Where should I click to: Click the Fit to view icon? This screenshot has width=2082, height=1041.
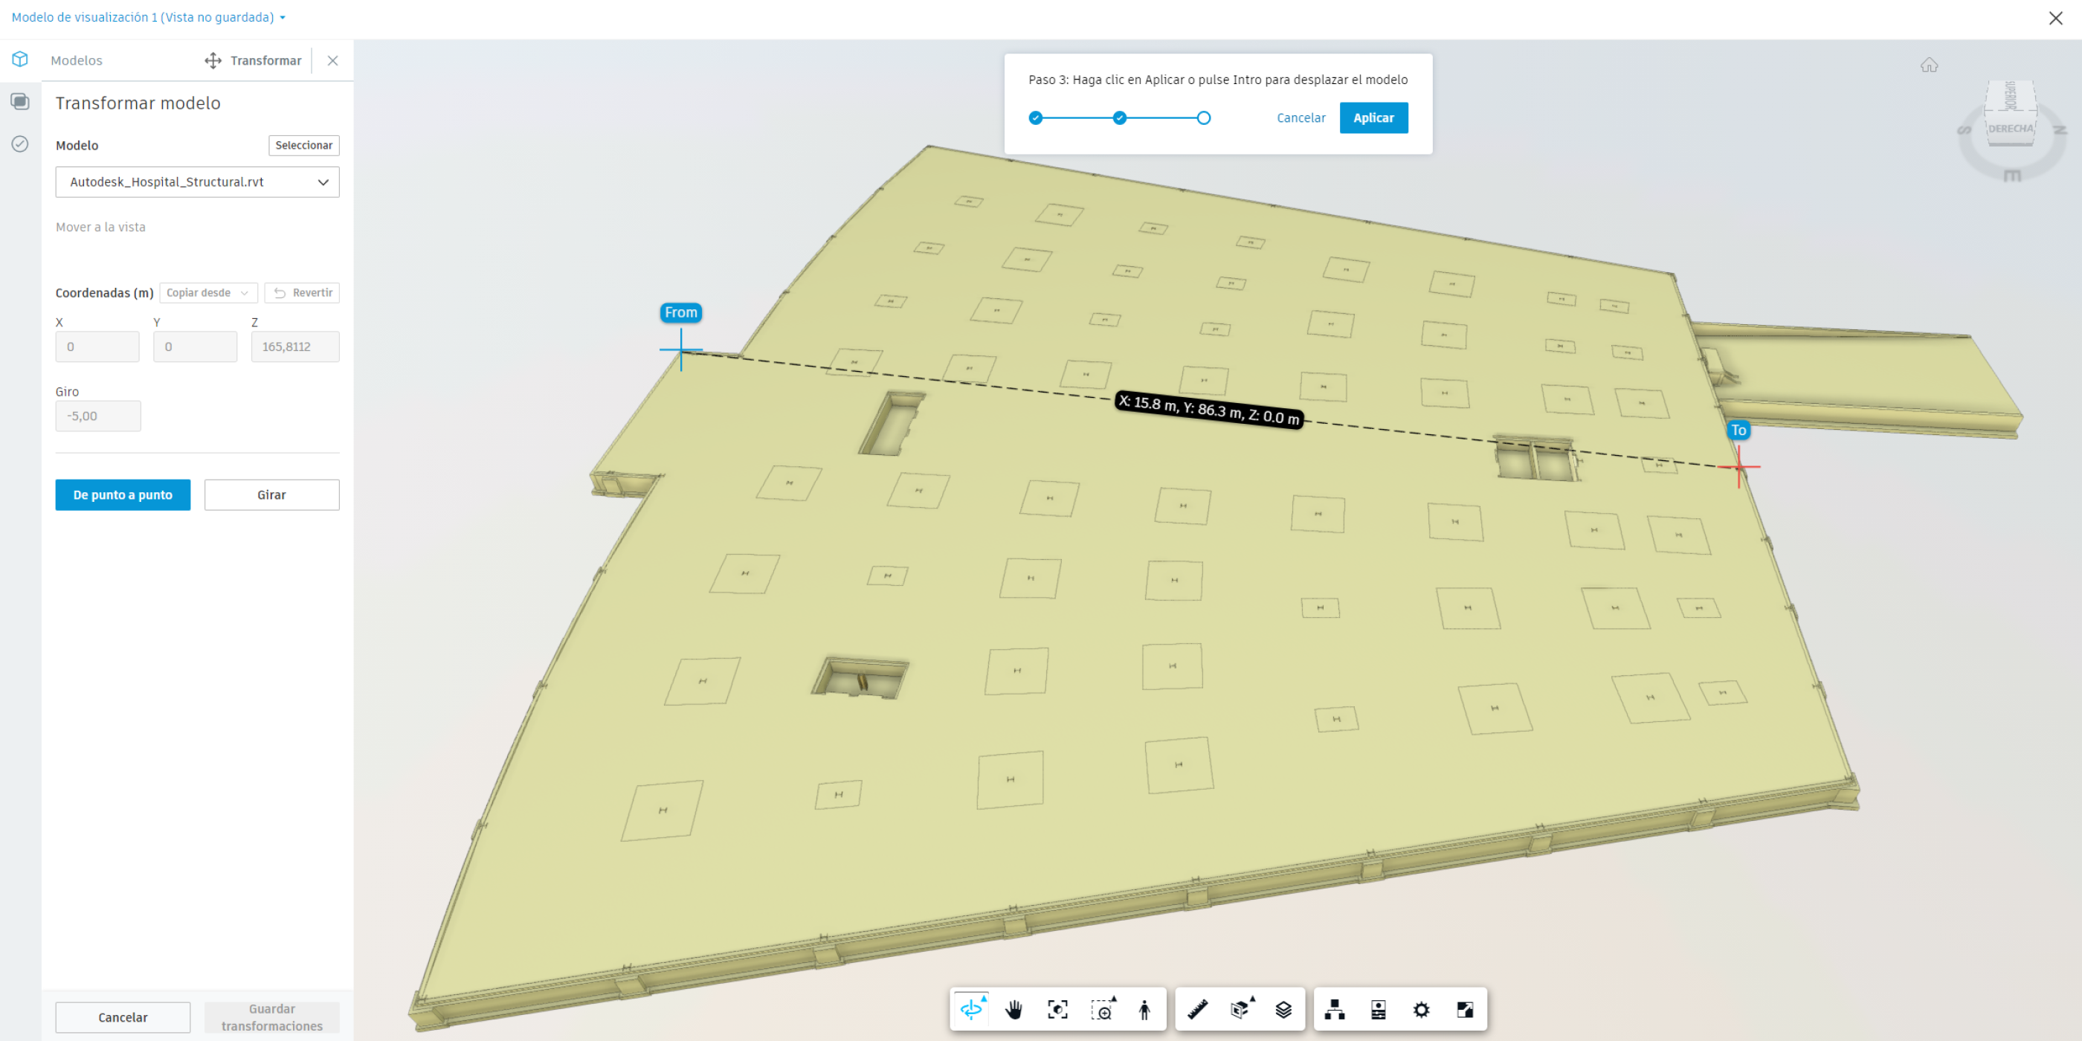coord(1057,1009)
